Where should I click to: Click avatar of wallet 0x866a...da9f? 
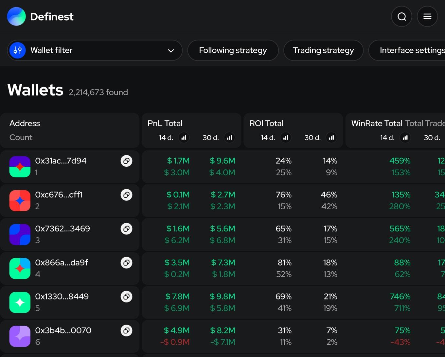(x=20, y=268)
